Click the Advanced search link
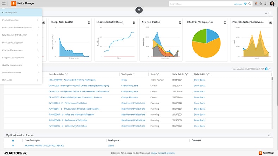The image size is (278, 156). tap(238, 4)
